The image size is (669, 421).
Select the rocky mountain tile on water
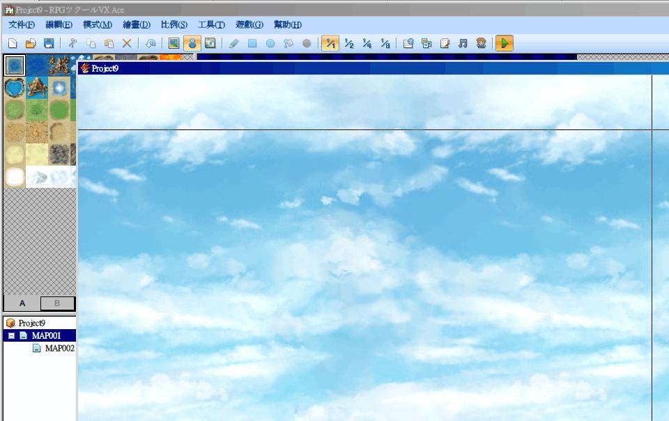[x=37, y=88]
